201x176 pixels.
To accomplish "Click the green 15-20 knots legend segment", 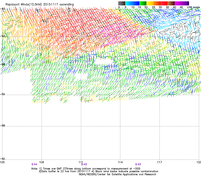I will pos(143,3).
